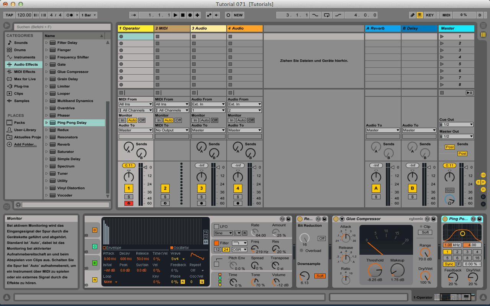Expand the Ping Pong Delay folder
This screenshot has width=490, height=306.
click(47, 123)
